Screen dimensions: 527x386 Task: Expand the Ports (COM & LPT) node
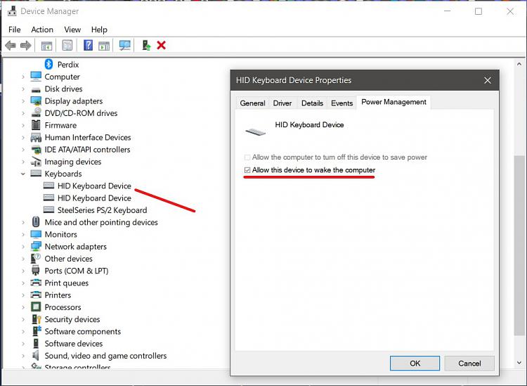click(x=23, y=271)
